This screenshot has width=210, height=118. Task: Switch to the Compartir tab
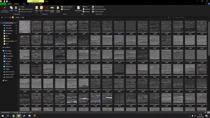coord(17,4)
